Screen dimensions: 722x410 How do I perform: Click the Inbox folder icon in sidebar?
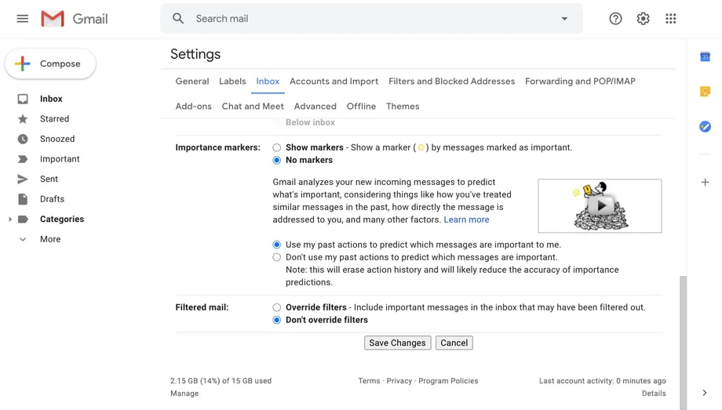click(23, 99)
